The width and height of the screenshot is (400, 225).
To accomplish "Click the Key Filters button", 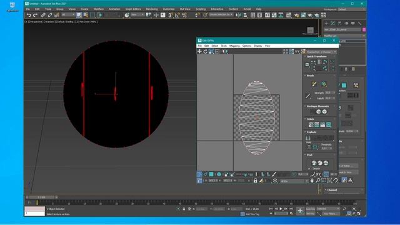I will point(331,214).
